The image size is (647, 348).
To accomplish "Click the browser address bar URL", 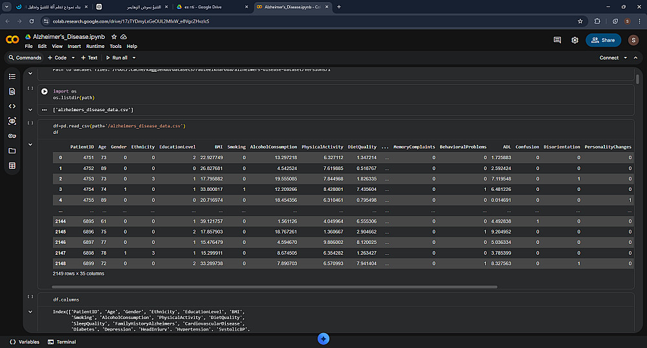I will [x=131, y=21].
